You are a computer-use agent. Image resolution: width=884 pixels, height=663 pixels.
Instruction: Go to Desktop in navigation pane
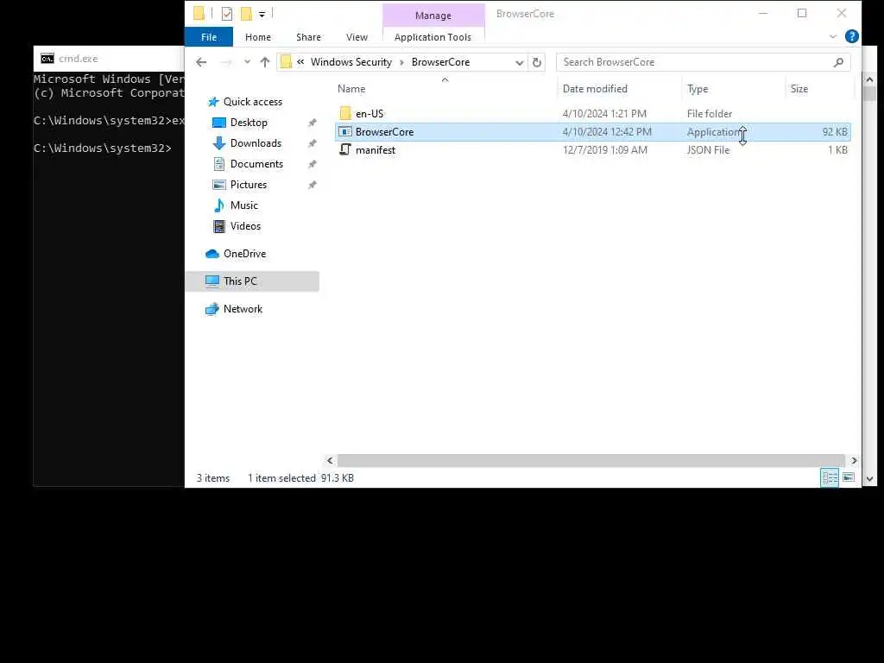pyautogui.click(x=249, y=123)
